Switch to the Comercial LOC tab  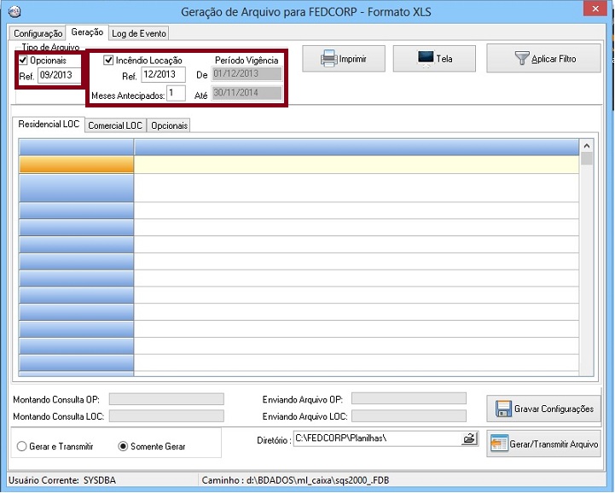click(x=115, y=125)
